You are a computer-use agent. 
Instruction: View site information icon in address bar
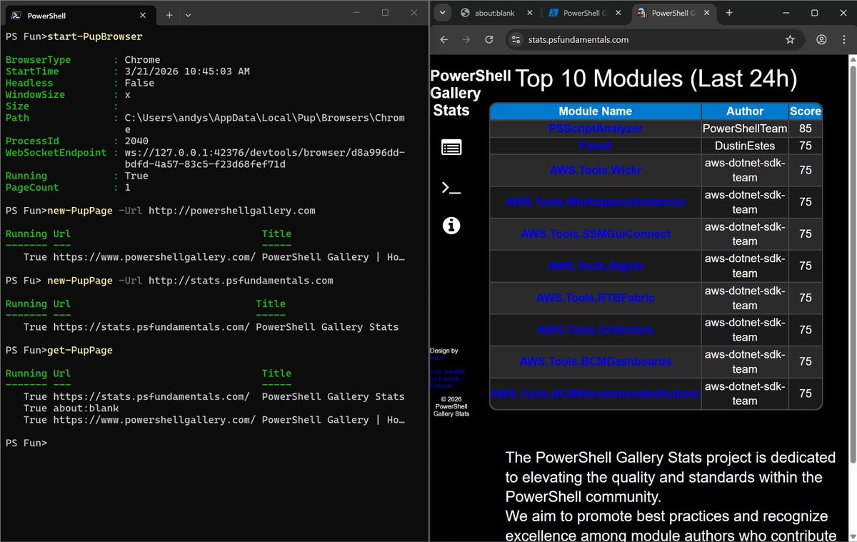[x=517, y=40]
